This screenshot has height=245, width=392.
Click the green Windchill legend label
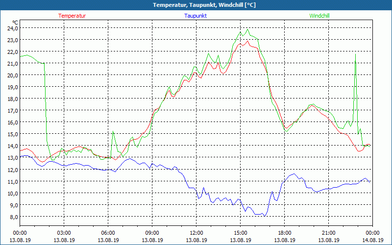coord(319,16)
